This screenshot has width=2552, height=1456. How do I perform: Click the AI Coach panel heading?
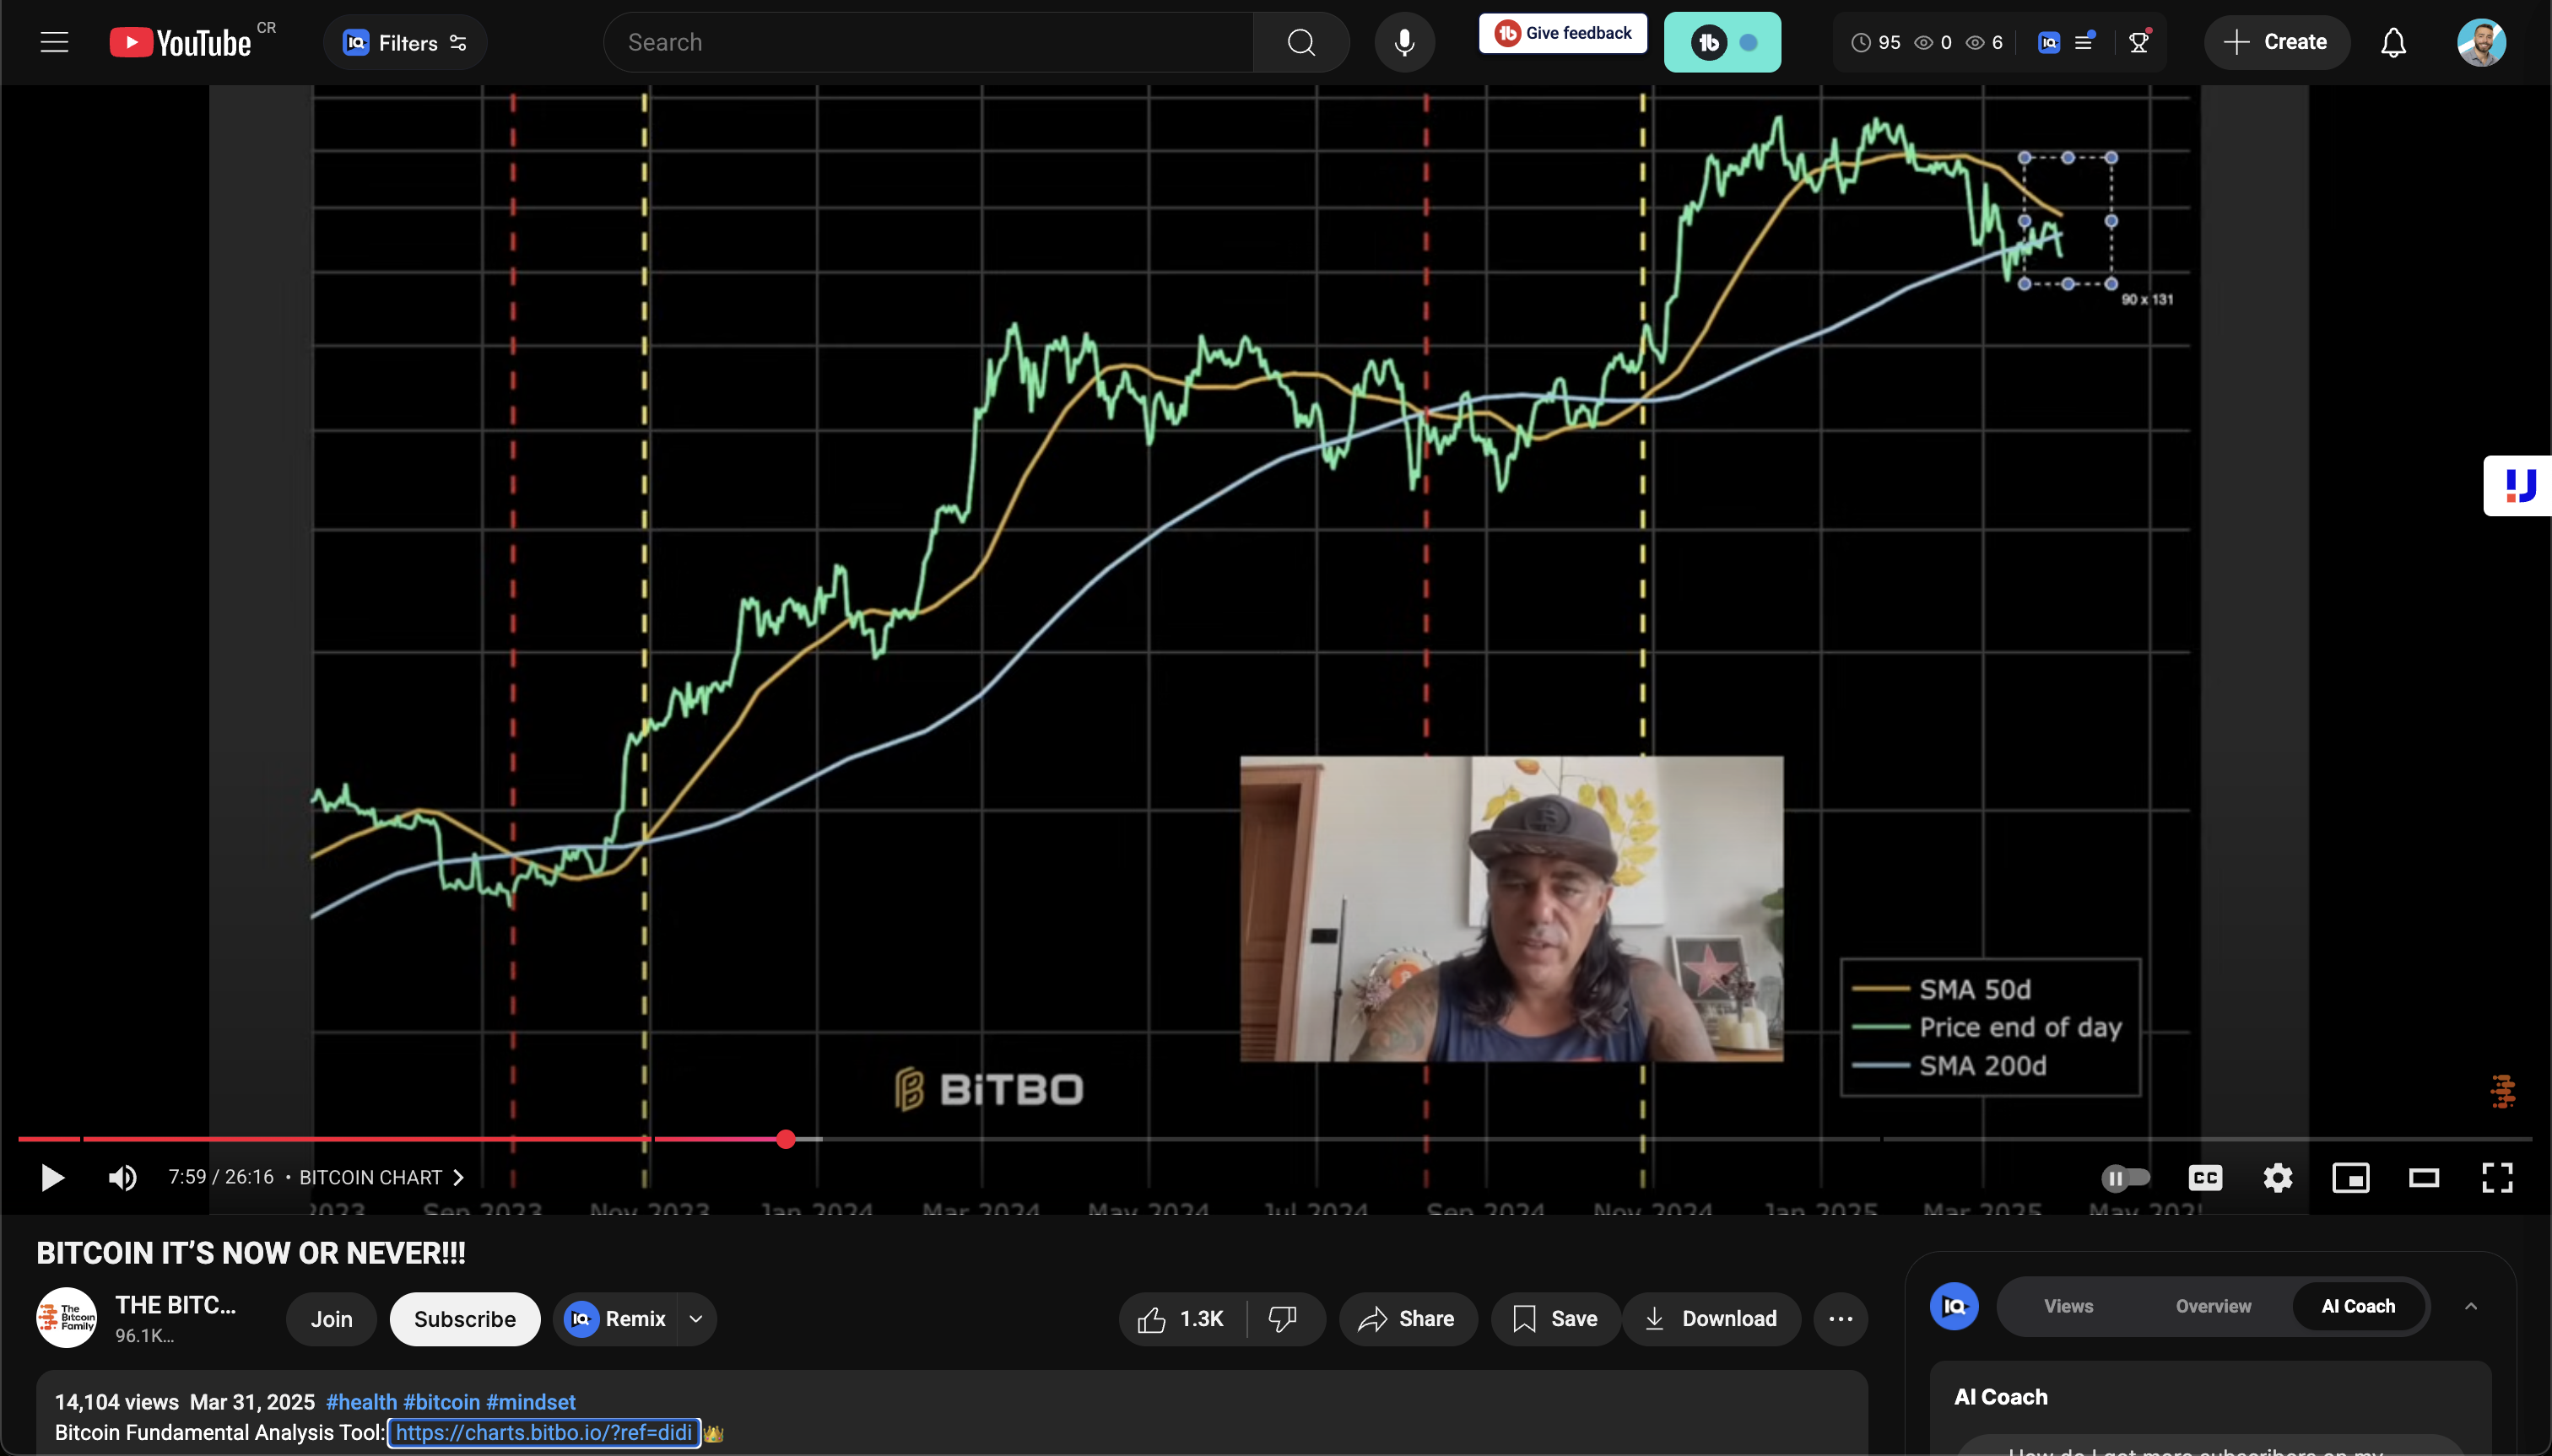pos(2001,1397)
